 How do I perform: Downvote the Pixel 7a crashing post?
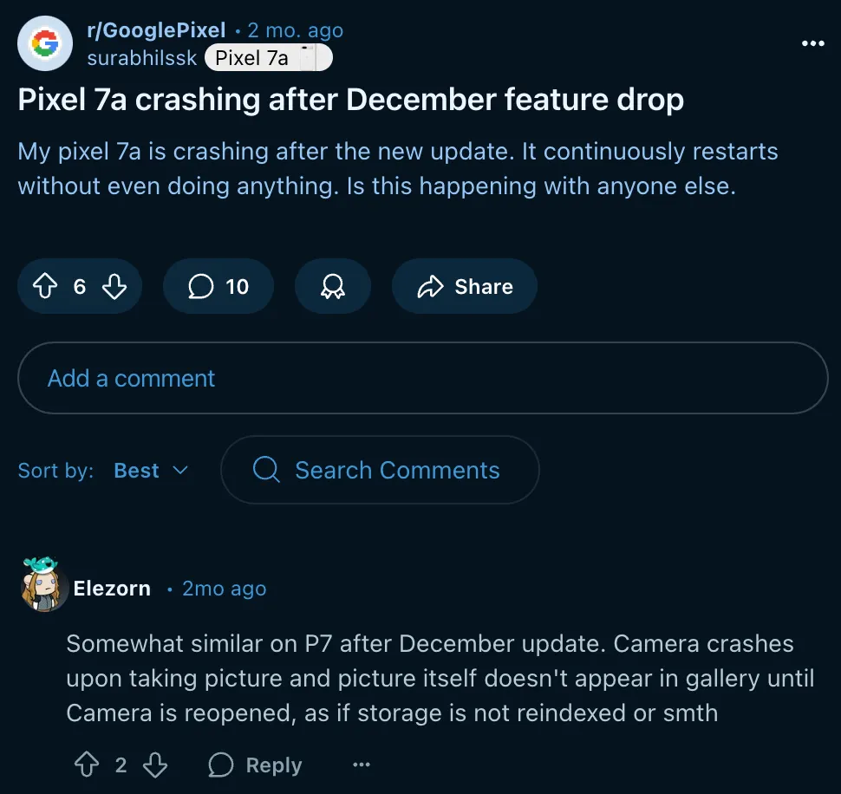[114, 287]
